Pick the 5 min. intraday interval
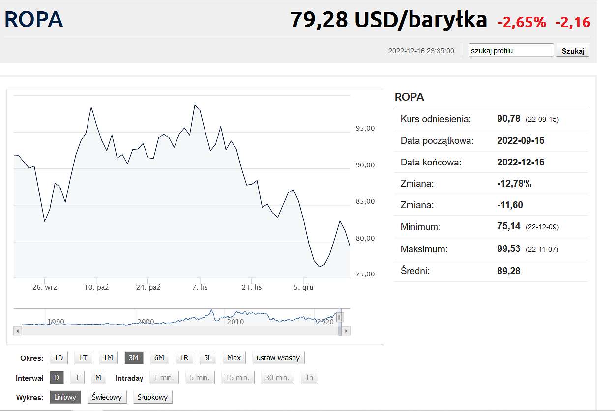 (x=200, y=378)
